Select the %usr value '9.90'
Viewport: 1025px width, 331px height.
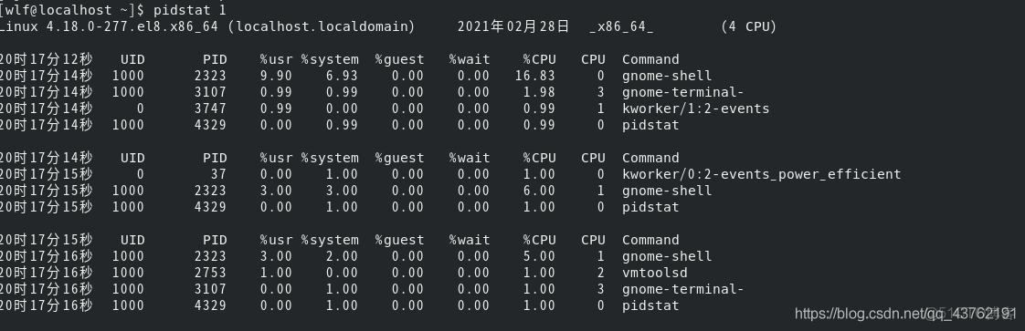[276, 76]
